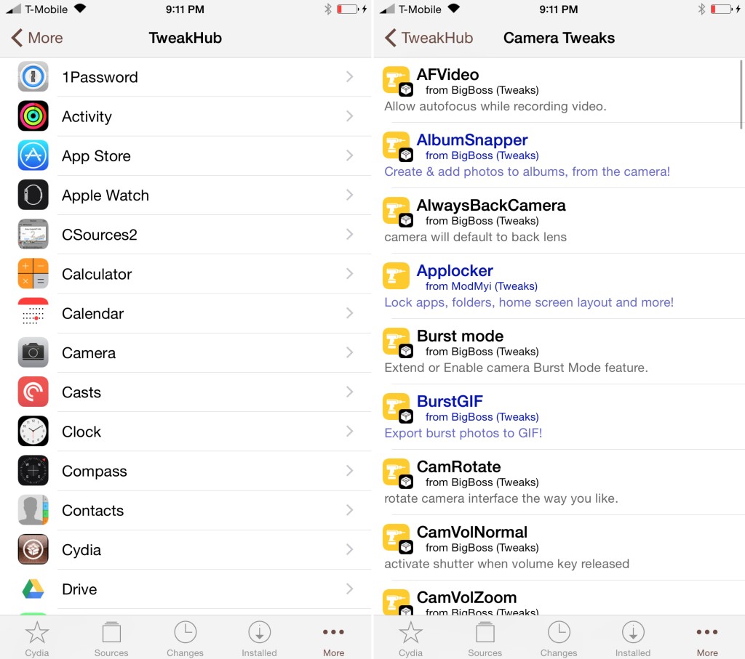Viewport: 745px width, 659px height.
Task: Tap the 1Password app icon
Action: click(x=33, y=76)
